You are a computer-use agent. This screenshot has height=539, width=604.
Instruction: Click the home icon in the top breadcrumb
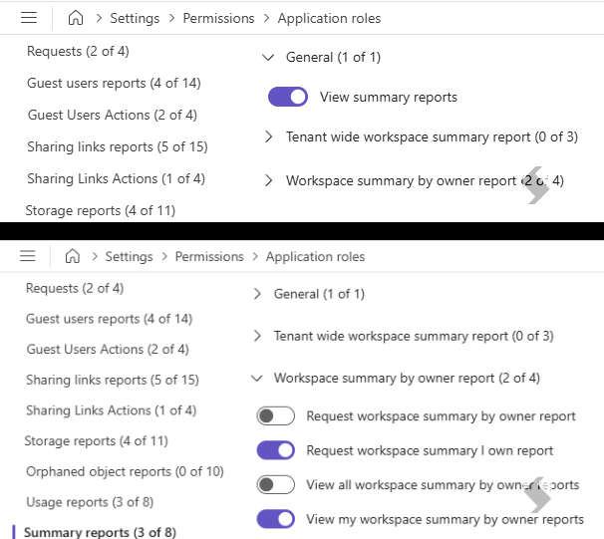76,18
